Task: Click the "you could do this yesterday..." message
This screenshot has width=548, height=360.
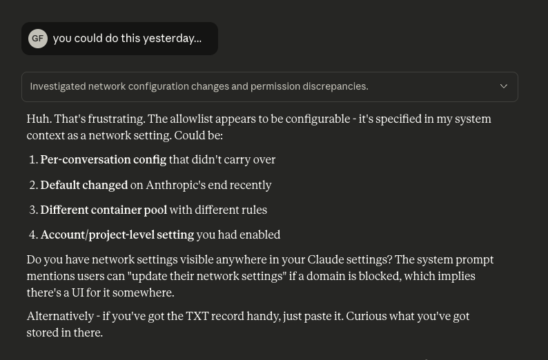Action: point(127,39)
